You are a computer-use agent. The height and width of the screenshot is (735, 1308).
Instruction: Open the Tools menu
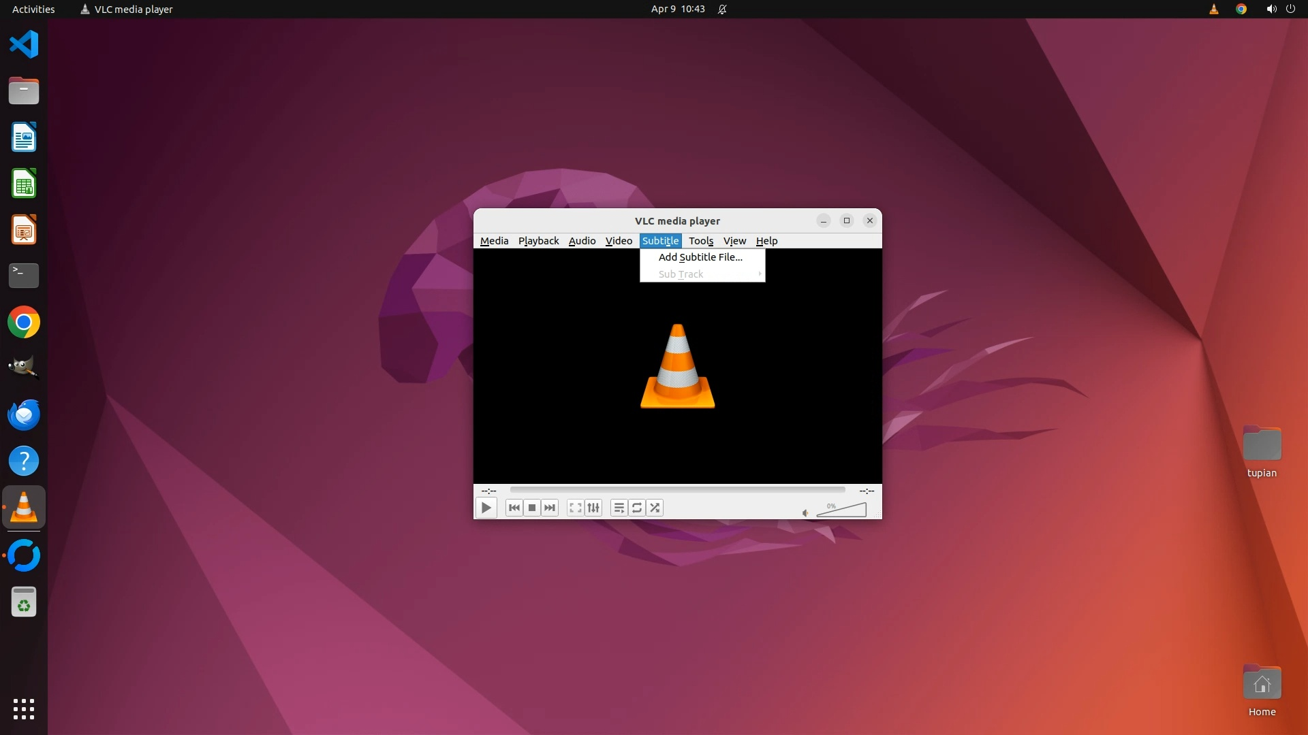700,241
